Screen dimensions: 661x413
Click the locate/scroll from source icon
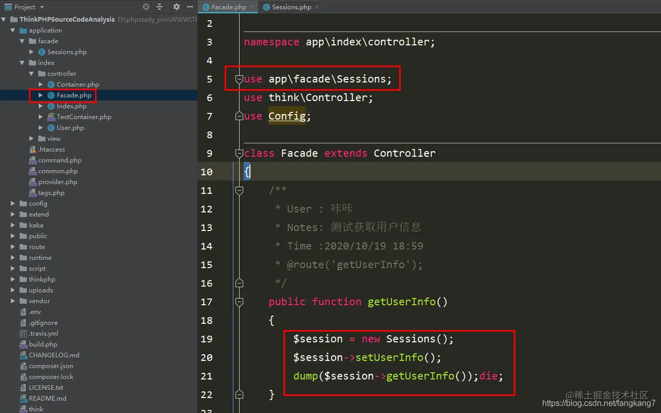point(146,7)
